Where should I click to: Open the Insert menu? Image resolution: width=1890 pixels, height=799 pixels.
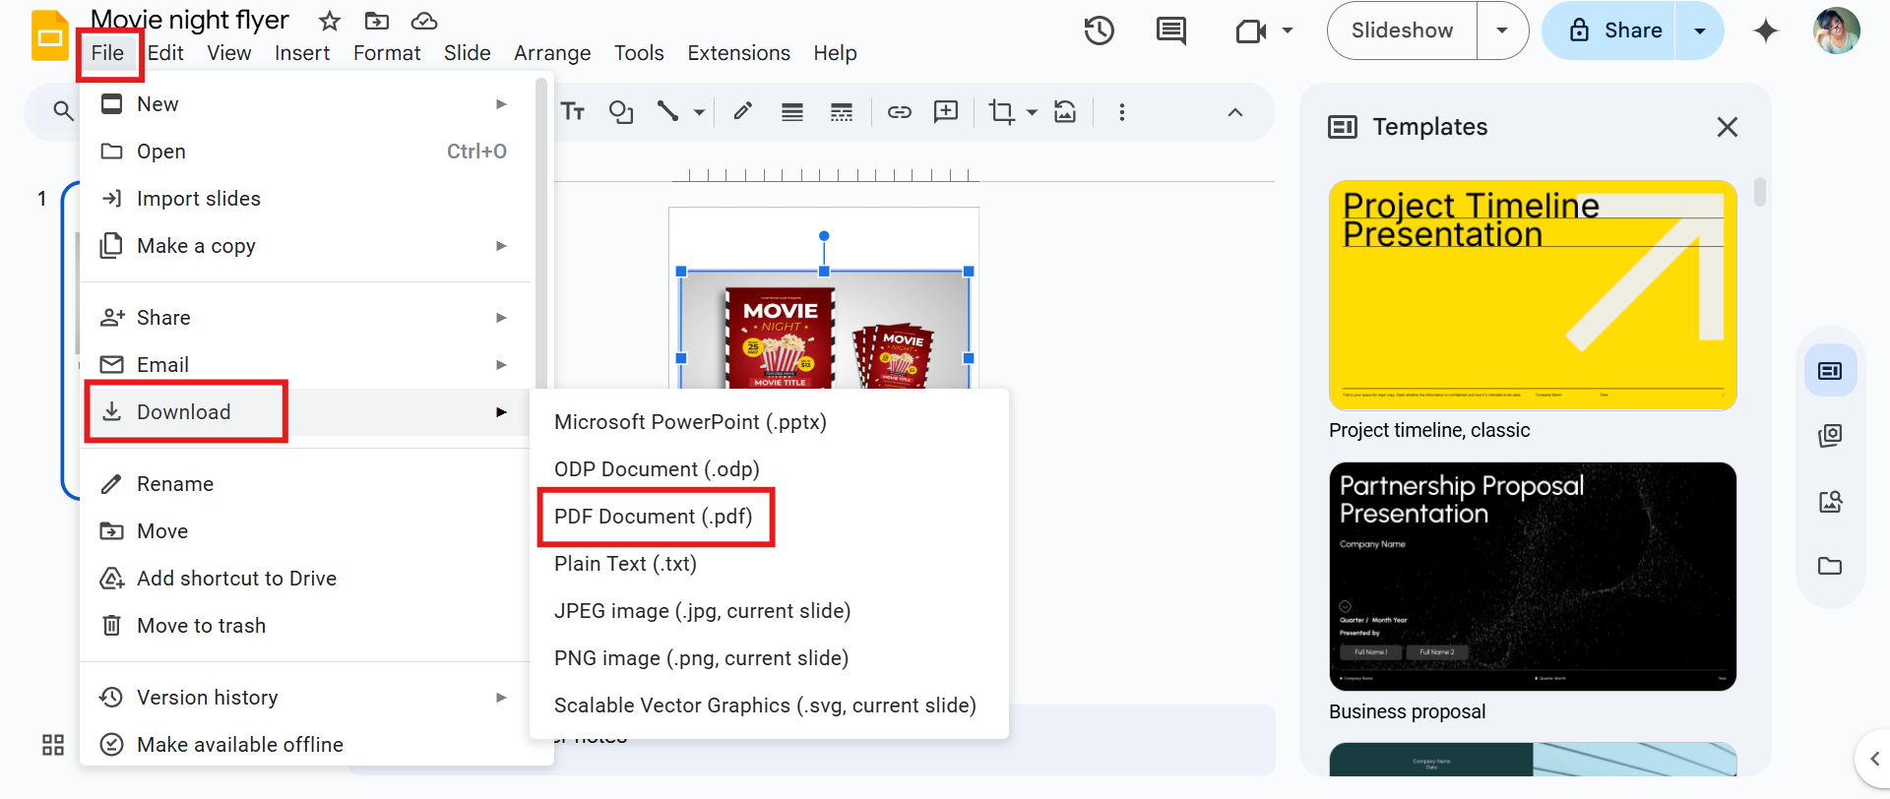click(302, 53)
